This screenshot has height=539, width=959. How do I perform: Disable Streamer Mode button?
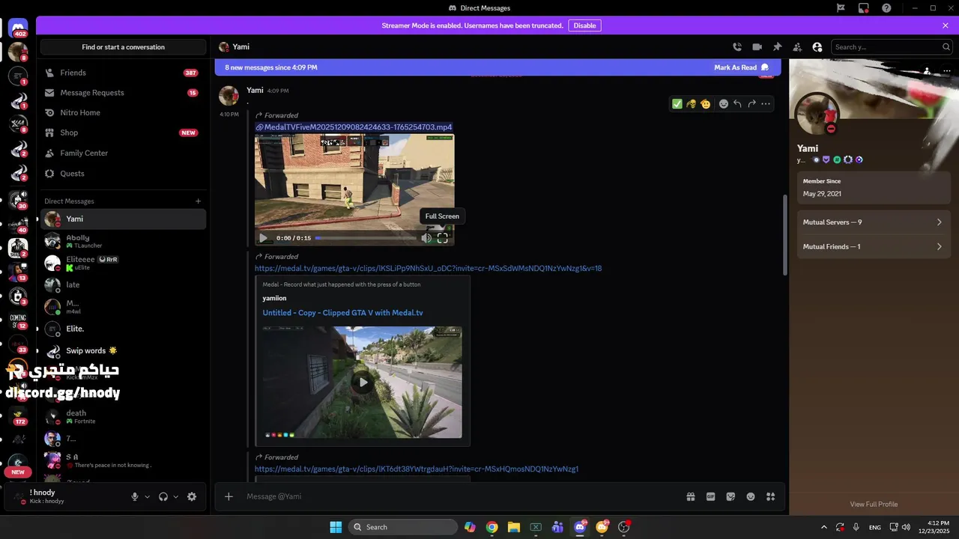pyautogui.click(x=584, y=25)
